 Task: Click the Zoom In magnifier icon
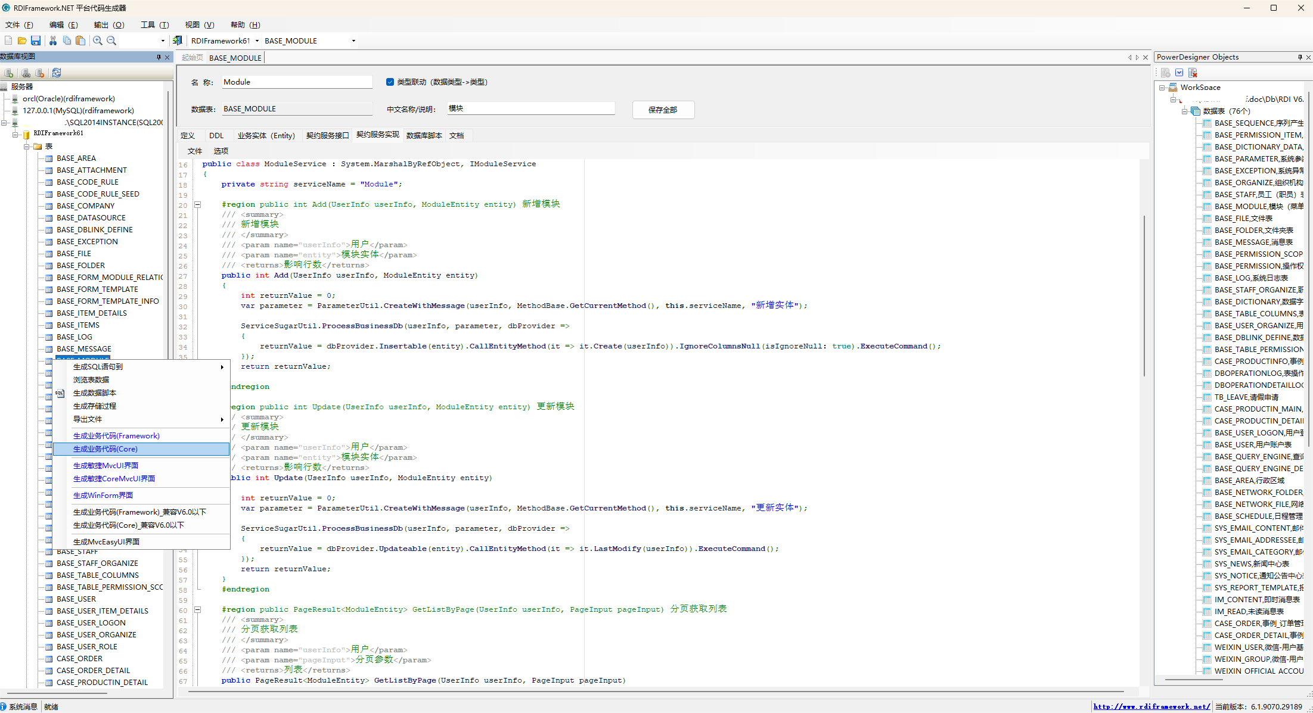[x=98, y=41]
